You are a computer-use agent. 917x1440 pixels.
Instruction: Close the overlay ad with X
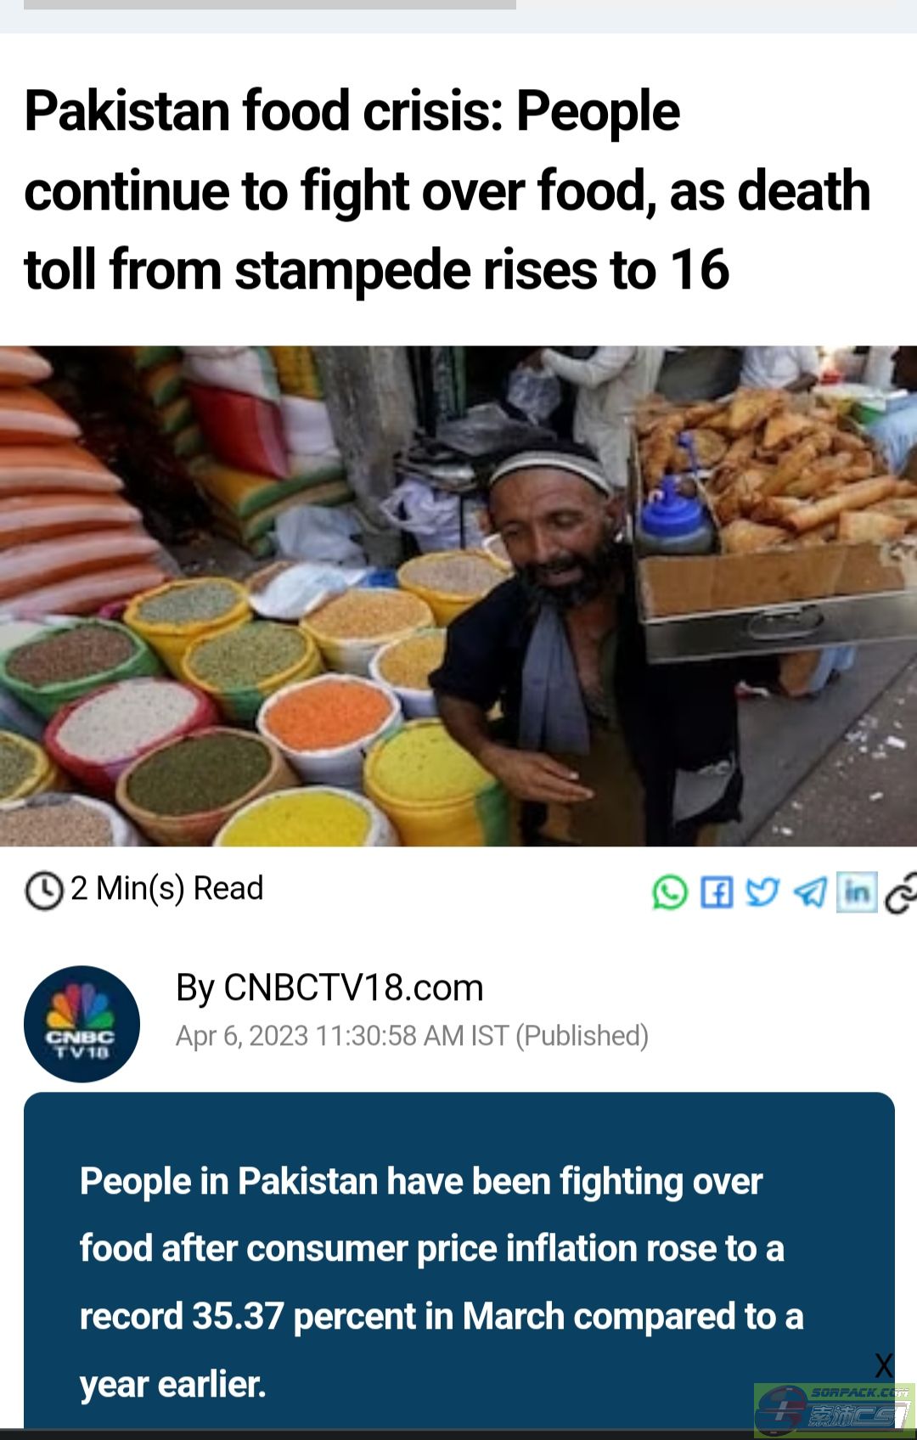(884, 1366)
